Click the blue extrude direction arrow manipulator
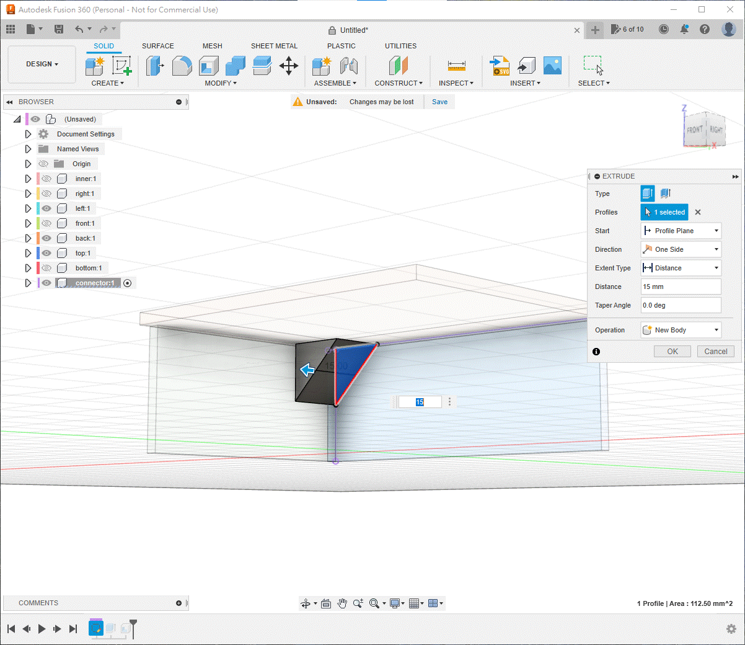 click(x=307, y=371)
